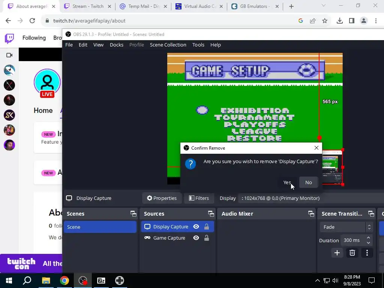Open Filters for the selected source
The image size is (384, 288).
(199, 198)
